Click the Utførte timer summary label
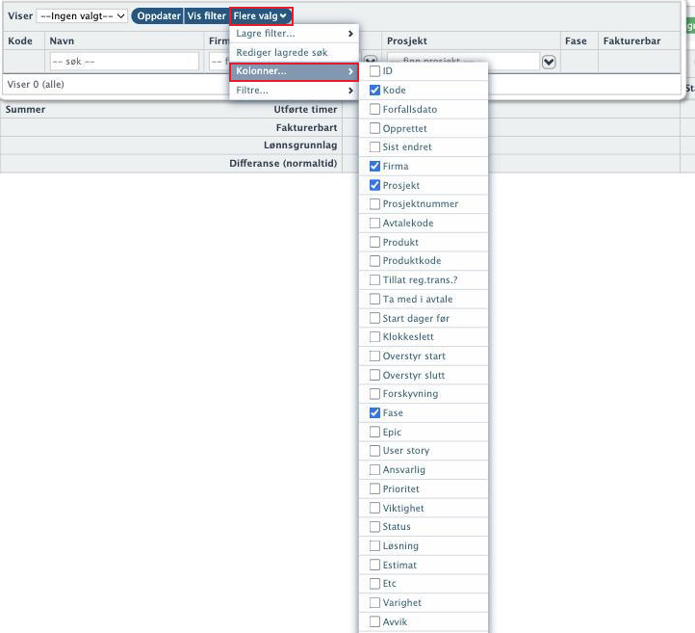This screenshot has width=695, height=633. click(x=305, y=109)
